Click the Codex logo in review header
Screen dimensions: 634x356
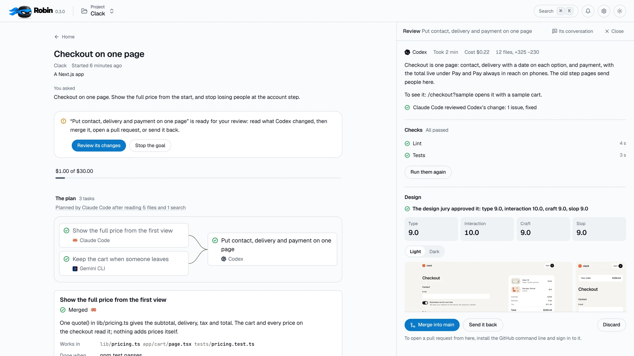407,52
